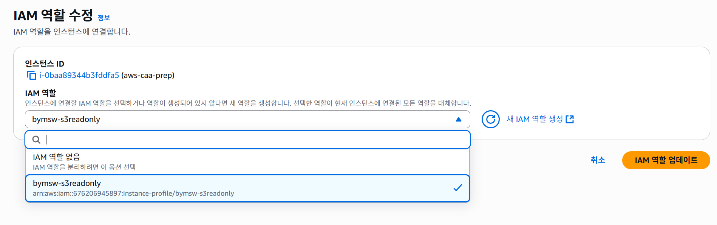Image resolution: width=717 pixels, height=225 pixels.
Task: Click the magnifier icon in the role search box
Action: [x=36, y=140]
